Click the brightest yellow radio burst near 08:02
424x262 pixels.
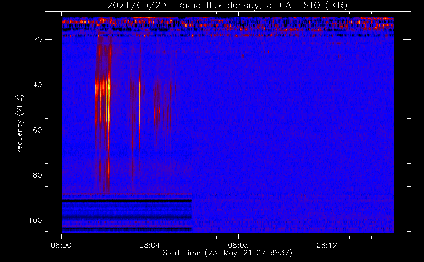click(x=108, y=105)
